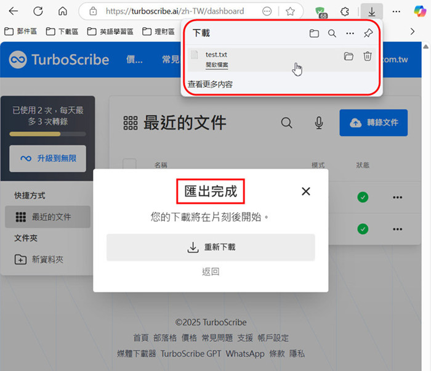Click microphone icon in recent files header
This screenshot has width=431, height=371.
pos(319,123)
